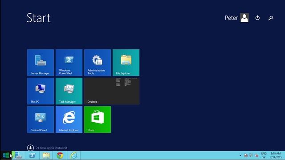
Task: Launch the Windows PowerShell tile
Action: (69, 63)
